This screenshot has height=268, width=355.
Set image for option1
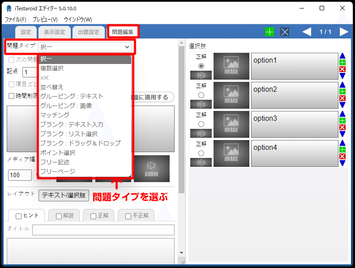click(231, 66)
